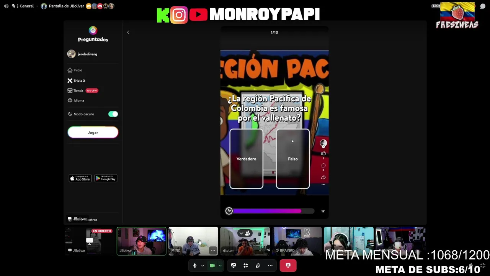
Task: Open the Google Play download badge
Action: (x=106, y=178)
